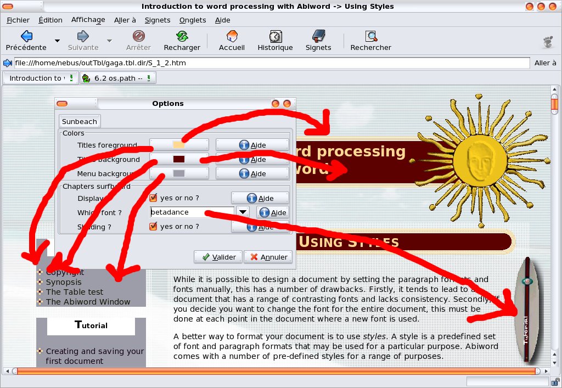Open the Copyright link in side menu
This screenshot has width=562, height=388.
(65, 272)
